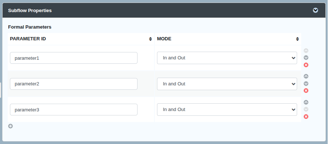This screenshot has width=328, height=144.
Task: Click the disabled down arrow for parameter3
Action: coord(306,109)
